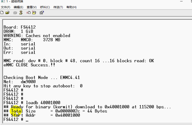Click the 'Hit any key to stop autoboot' line
Screen dimensions: 192x125
(43, 86)
